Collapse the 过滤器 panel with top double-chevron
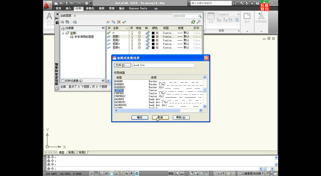Screen dimensions: 321x176 click(x=103, y=28)
